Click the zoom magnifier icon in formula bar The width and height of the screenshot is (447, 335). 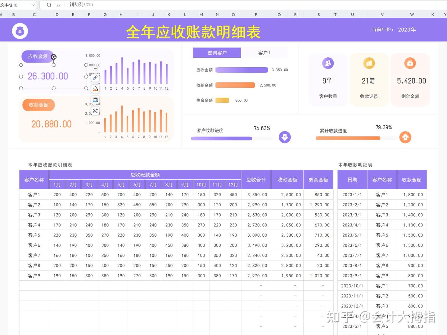(x=49, y=5)
